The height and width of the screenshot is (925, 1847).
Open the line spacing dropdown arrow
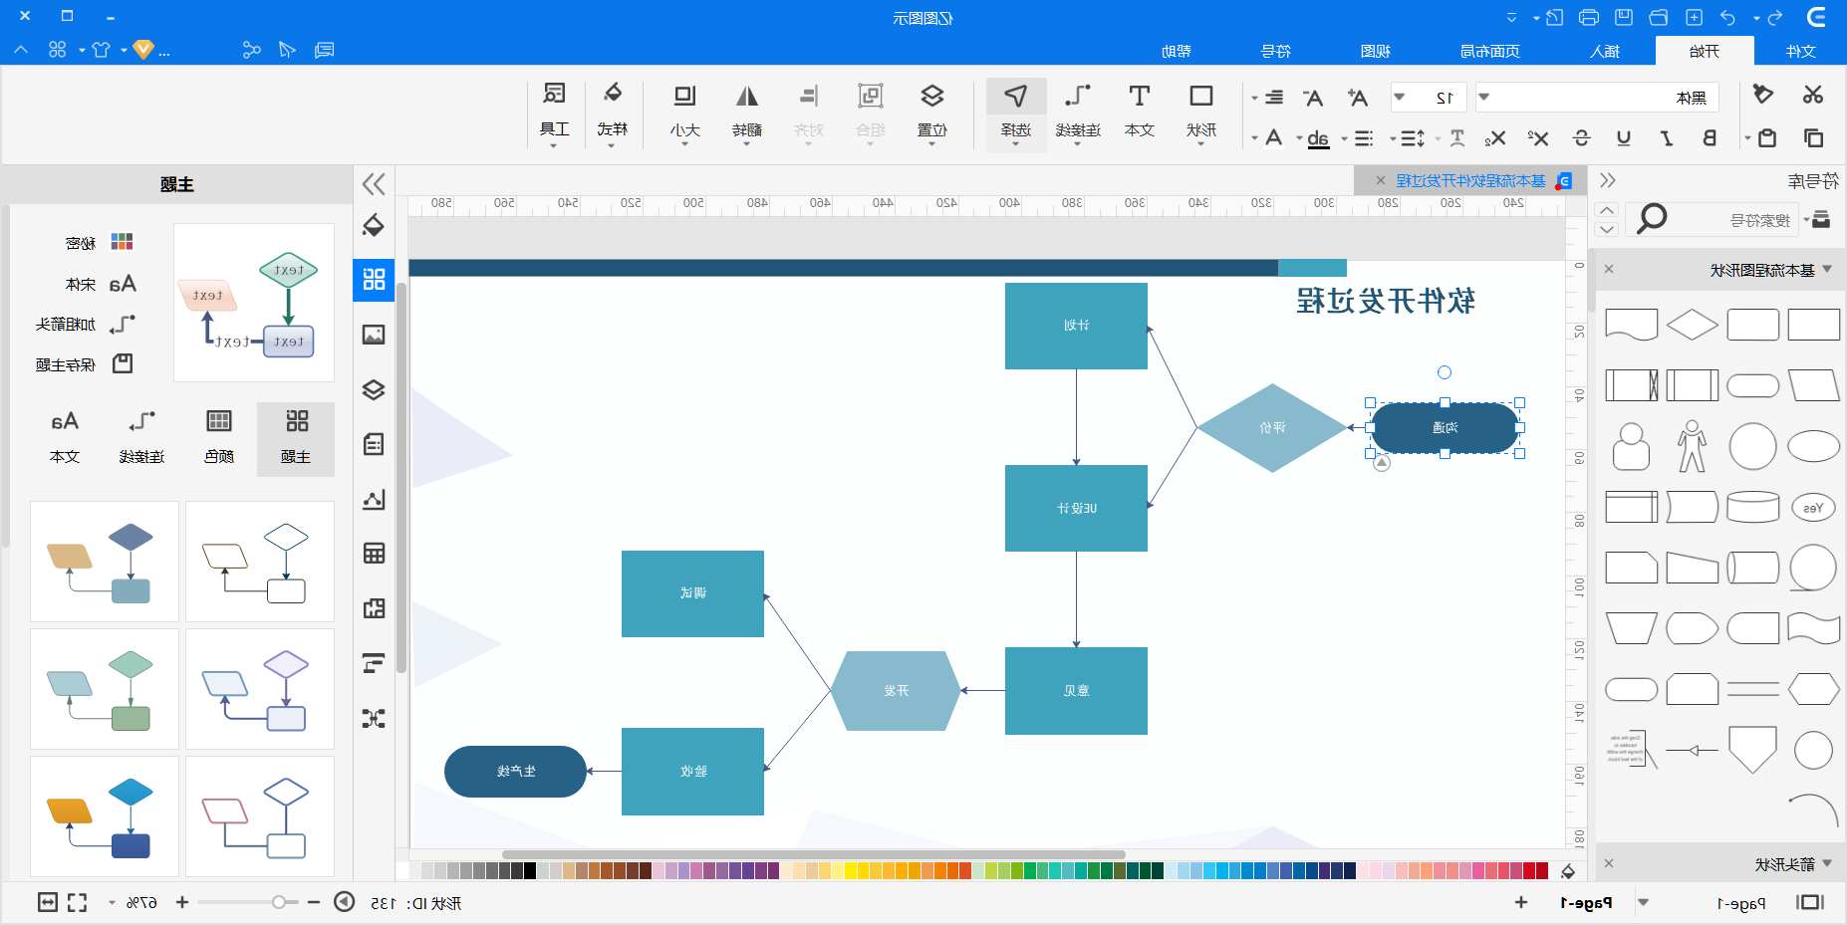click(1393, 138)
